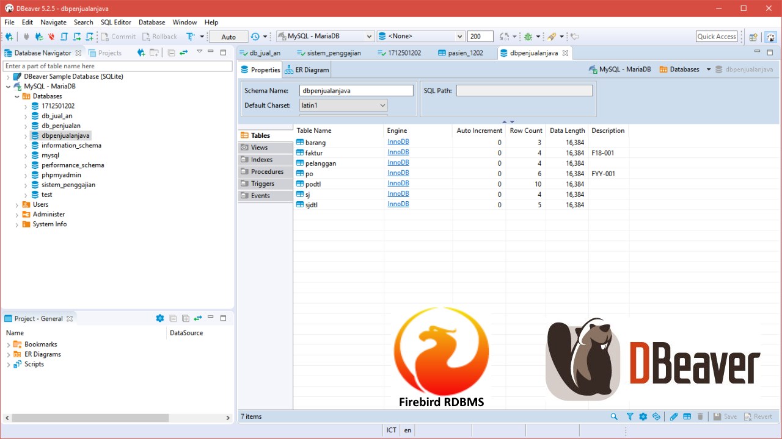Image resolution: width=782 pixels, height=439 pixels.
Task: Open the Databases breadcrumb dropdown arrow
Action: [x=709, y=70]
